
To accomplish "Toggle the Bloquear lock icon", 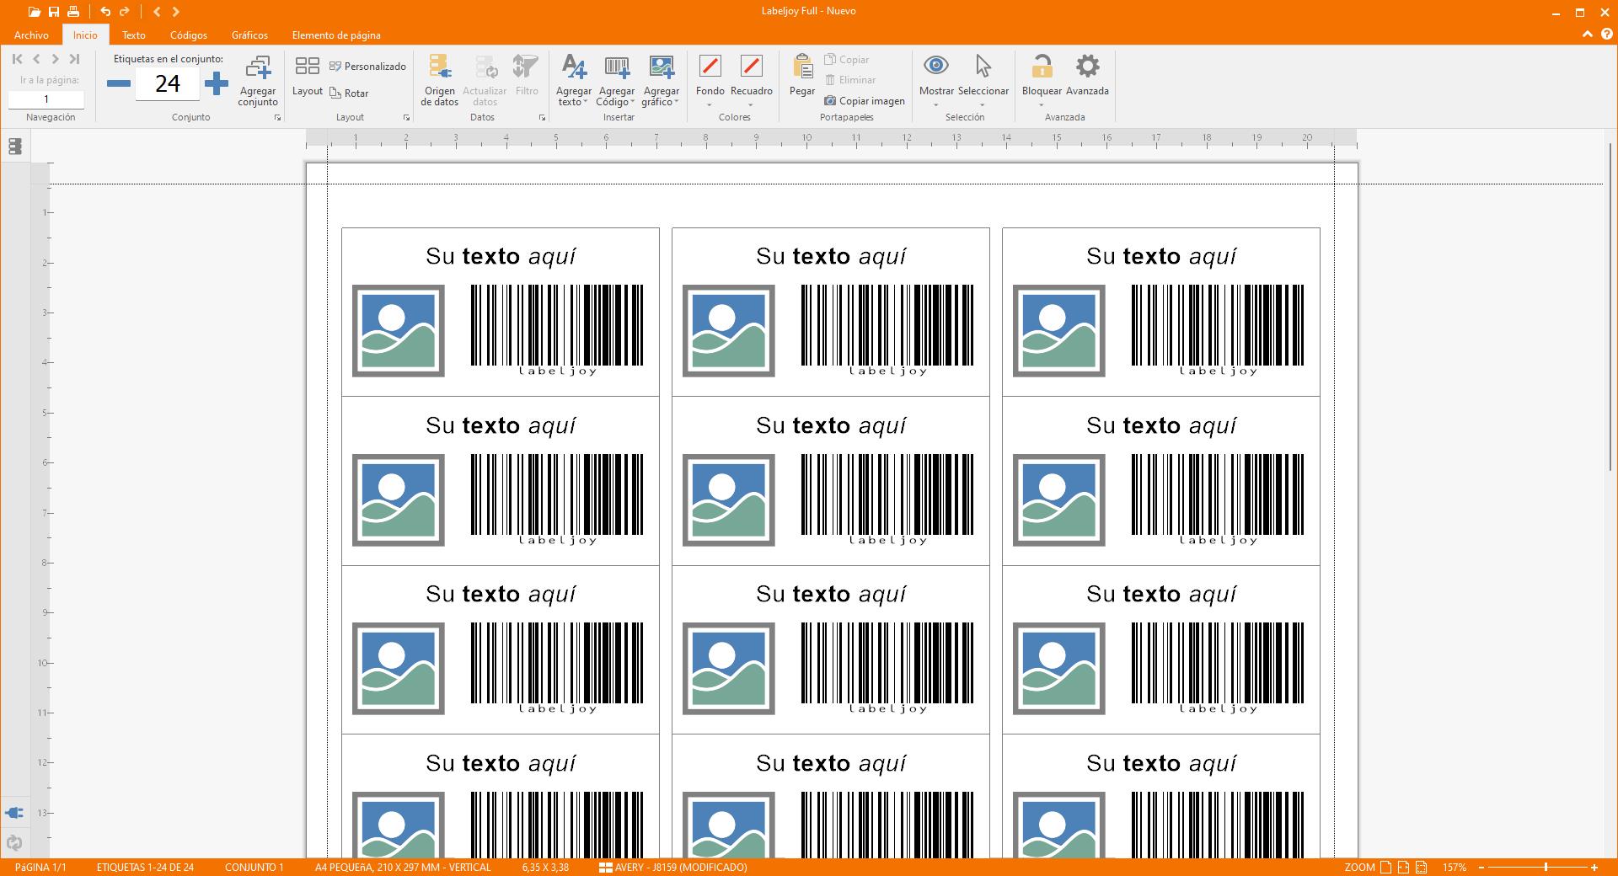I will click(1042, 66).
